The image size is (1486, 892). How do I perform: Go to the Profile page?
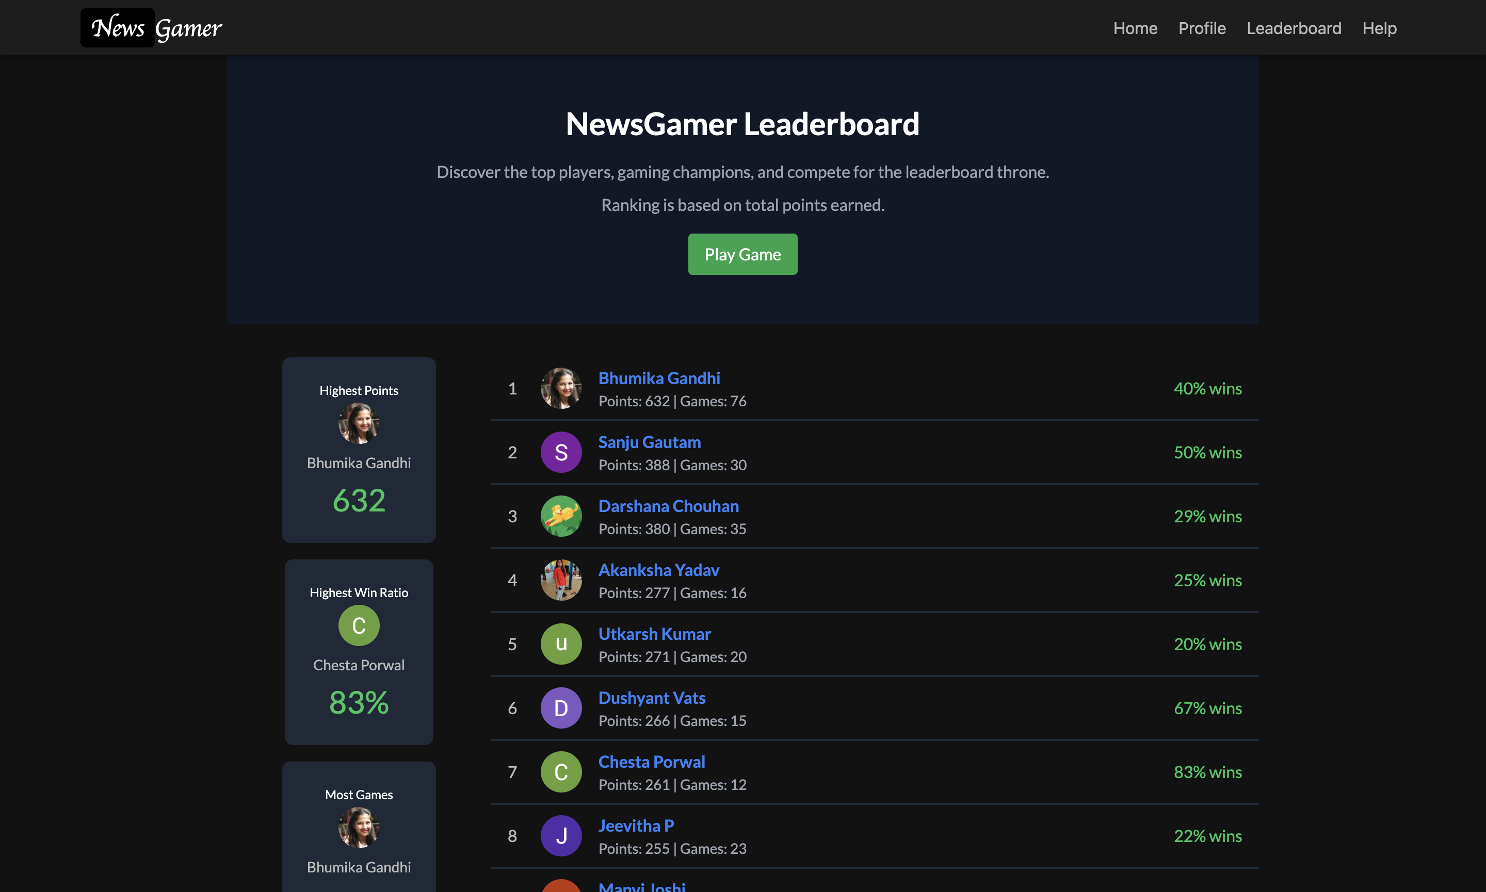pyautogui.click(x=1202, y=28)
